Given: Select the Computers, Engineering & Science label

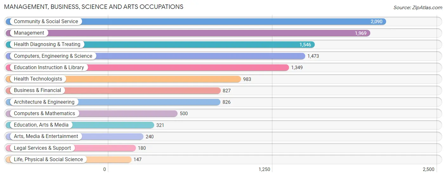Looking at the screenshot, I should click(53, 56).
